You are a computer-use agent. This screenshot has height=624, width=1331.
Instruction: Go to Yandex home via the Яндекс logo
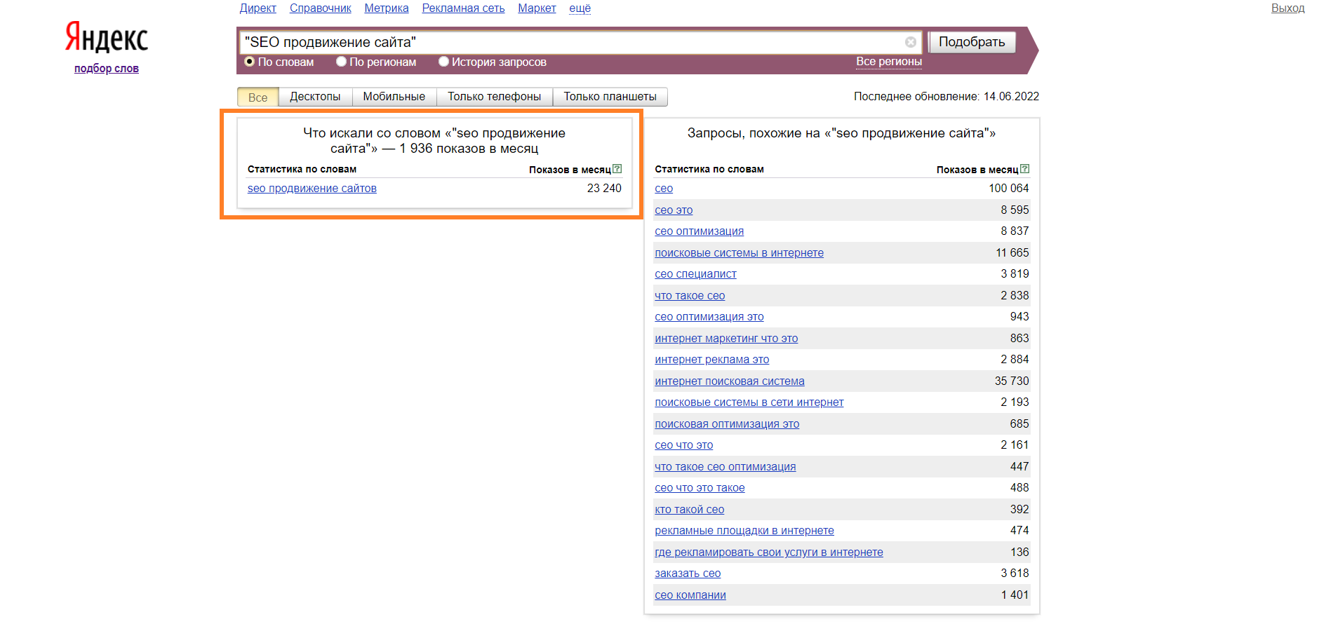(107, 36)
